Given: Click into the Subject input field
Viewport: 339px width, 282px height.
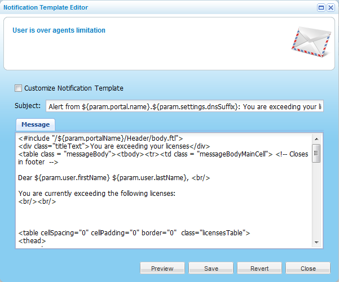Looking at the screenshot, I should point(184,106).
